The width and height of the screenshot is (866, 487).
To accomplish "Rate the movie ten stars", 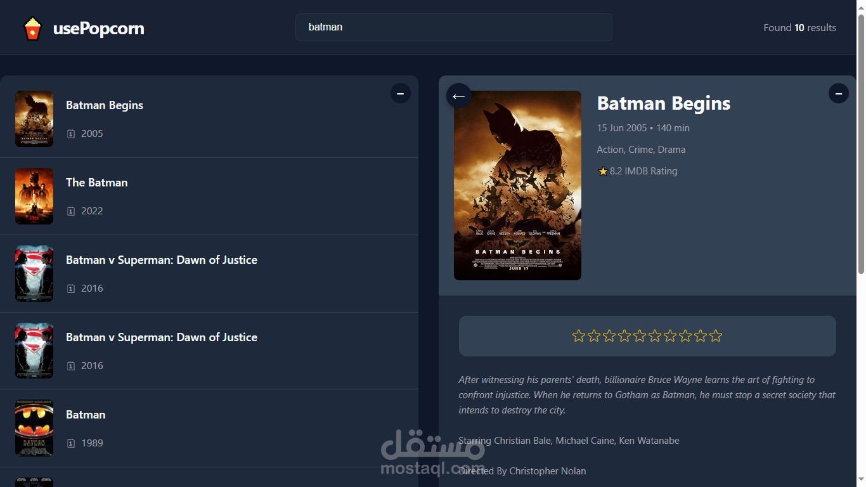I will pyautogui.click(x=716, y=336).
